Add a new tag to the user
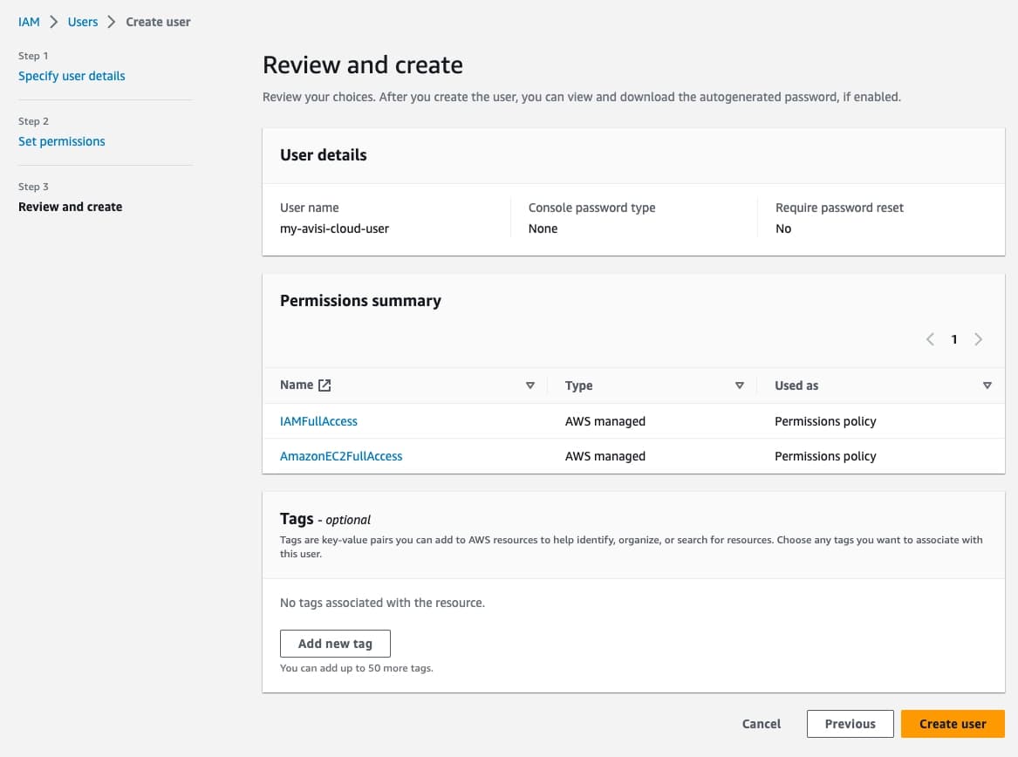 pyautogui.click(x=335, y=643)
